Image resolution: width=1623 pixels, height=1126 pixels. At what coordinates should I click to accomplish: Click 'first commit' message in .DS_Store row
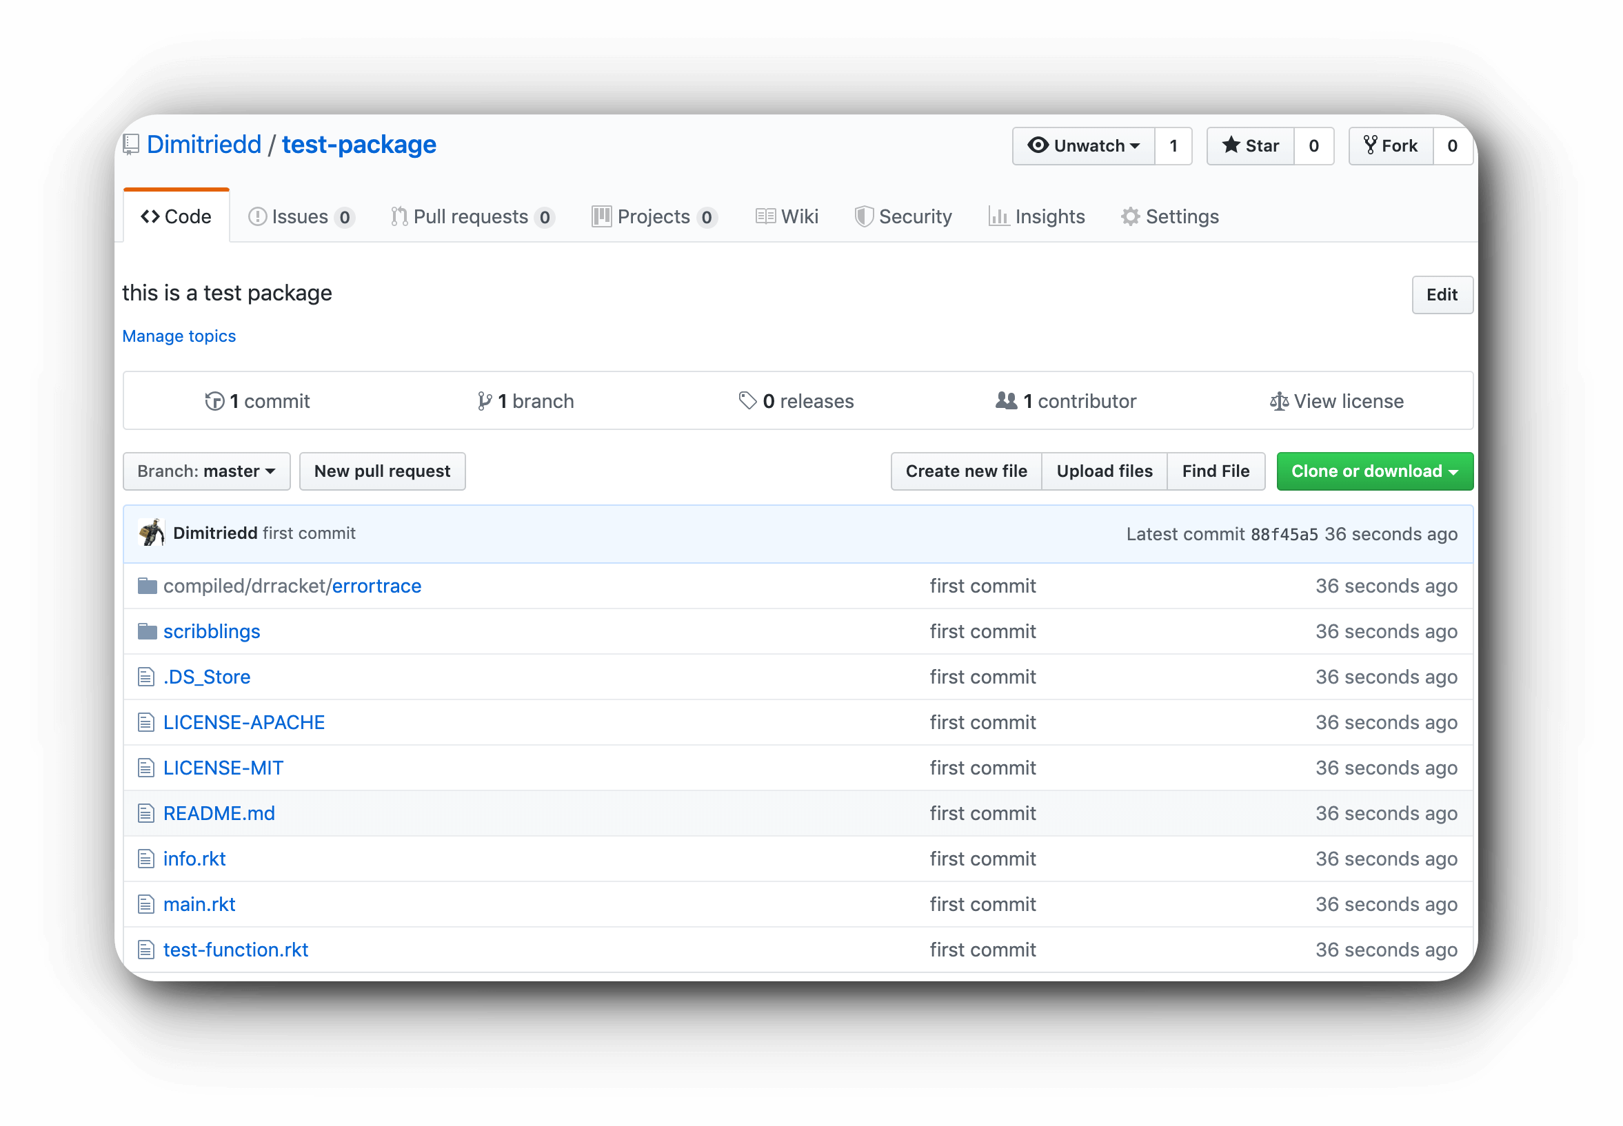tap(982, 677)
